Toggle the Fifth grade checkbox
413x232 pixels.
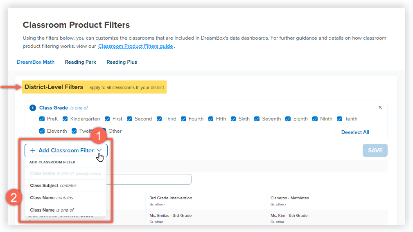click(211, 119)
